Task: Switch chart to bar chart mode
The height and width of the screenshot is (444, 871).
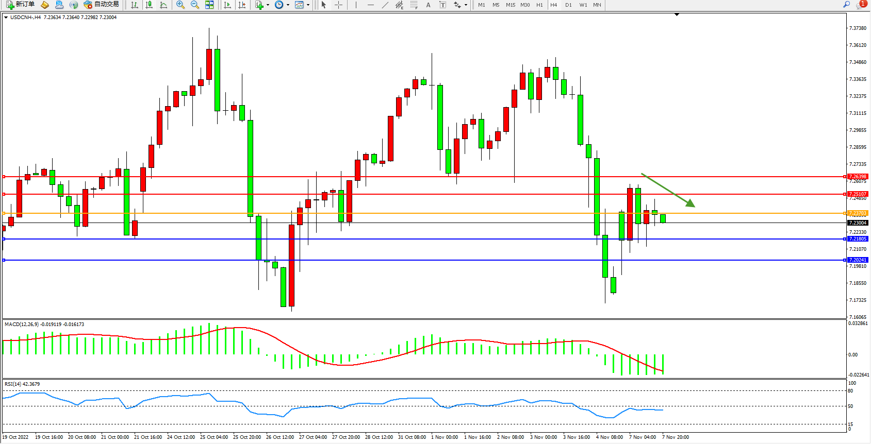Action: coord(135,5)
